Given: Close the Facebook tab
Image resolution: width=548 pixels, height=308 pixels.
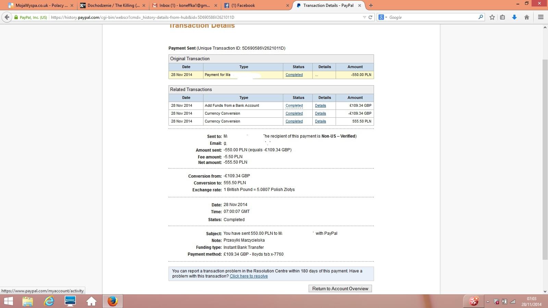Looking at the screenshot, I should coord(287,5).
